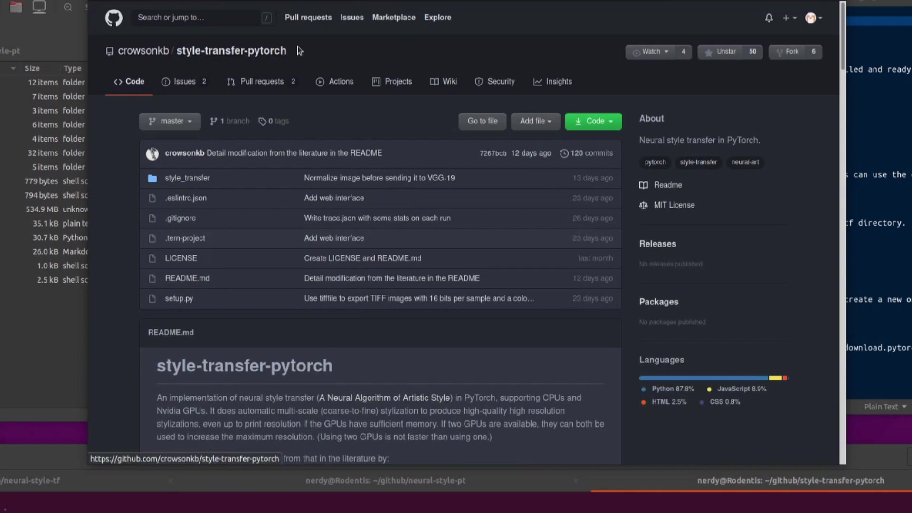Switch to the neural-style-pt terminal tab

385,481
